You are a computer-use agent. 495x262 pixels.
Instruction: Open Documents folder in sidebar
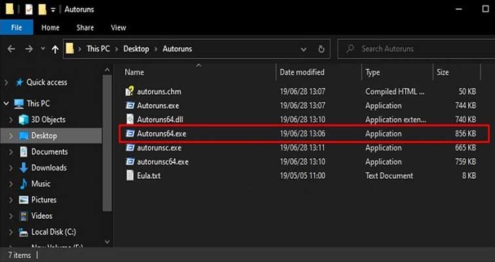tap(49, 152)
